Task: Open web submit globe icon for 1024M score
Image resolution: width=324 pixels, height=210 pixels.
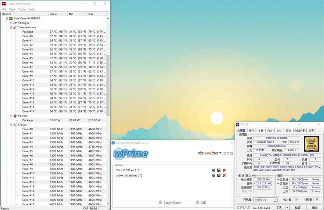Action: click(213, 176)
